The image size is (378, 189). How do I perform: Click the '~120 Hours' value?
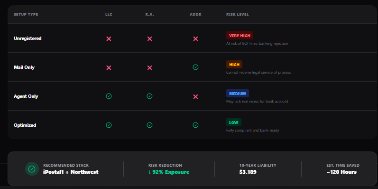(341, 172)
